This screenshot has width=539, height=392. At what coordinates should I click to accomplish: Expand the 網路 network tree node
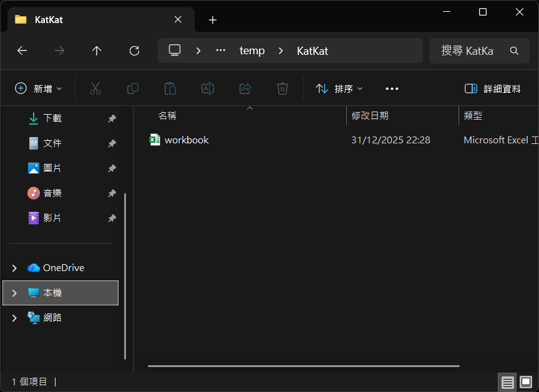click(14, 318)
